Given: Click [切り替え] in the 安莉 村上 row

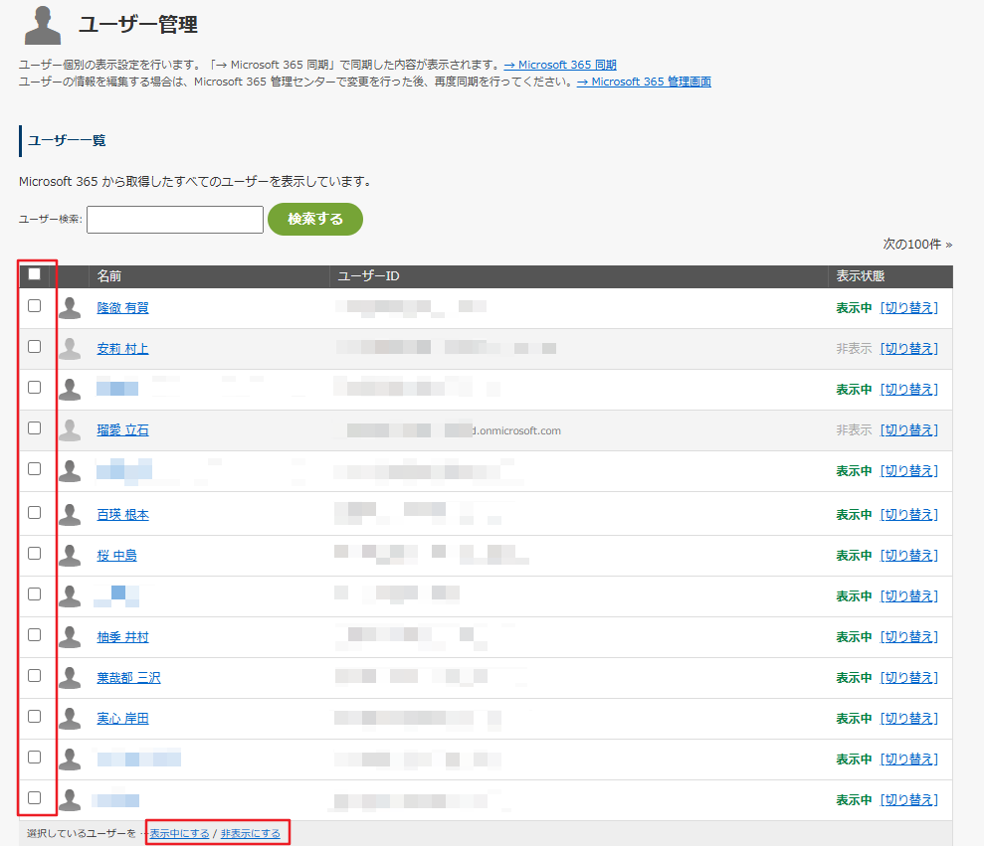Looking at the screenshot, I should (909, 349).
